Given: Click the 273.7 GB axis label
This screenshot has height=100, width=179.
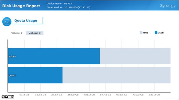Looking at the screenshot, I should point(57,95).
